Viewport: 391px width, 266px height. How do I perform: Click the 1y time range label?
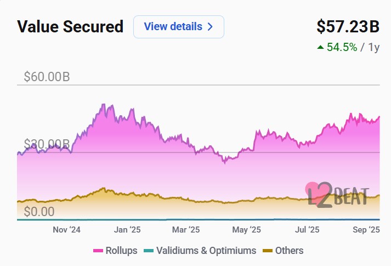coord(373,47)
